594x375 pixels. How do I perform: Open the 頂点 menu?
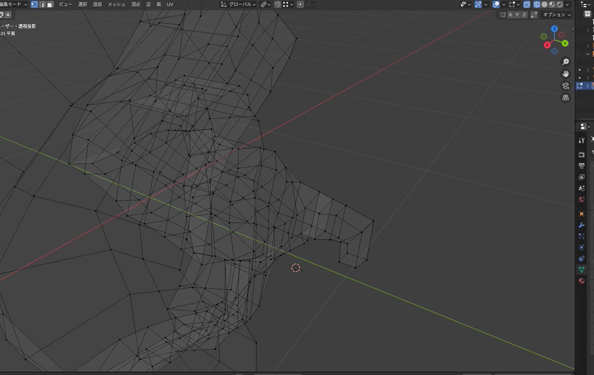click(136, 4)
